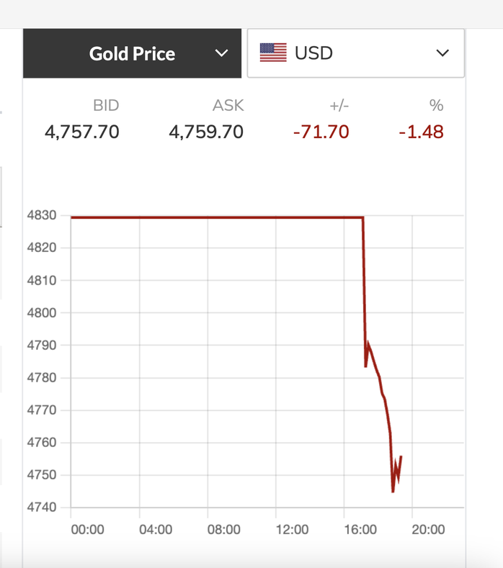Click the 12:00 time axis label
Viewport: 503px width, 568px height.
point(292,530)
